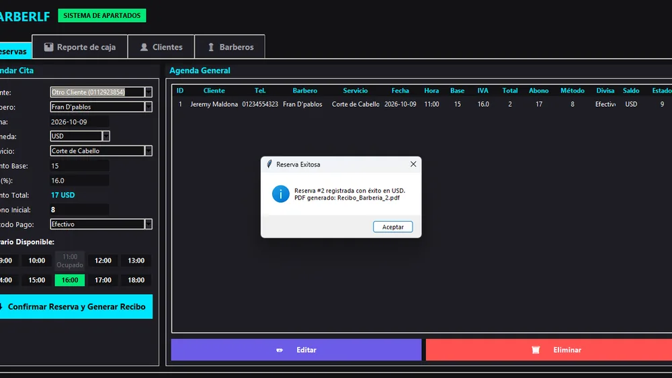This screenshot has height=378, width=672.
Task: Expand the Efectivo payment method arrow
Action: tap(149, 224)
